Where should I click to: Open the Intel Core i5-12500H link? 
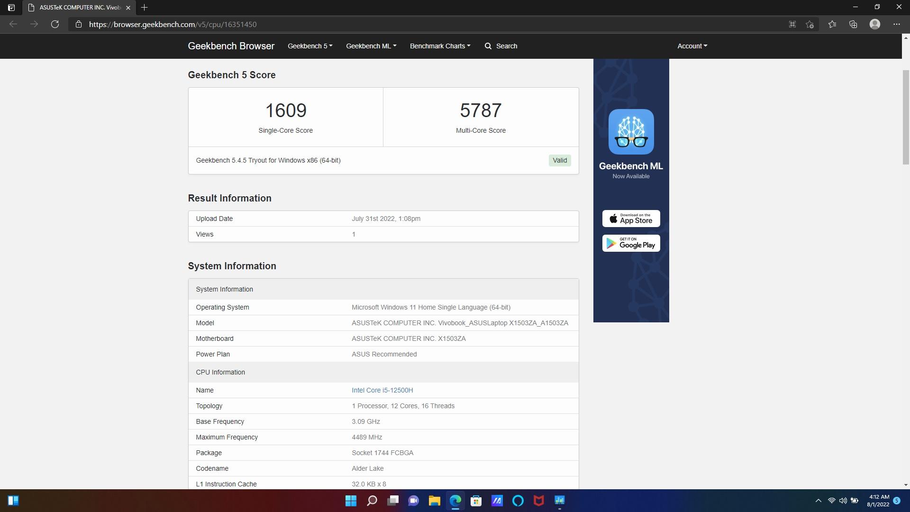tap(382, 390)
